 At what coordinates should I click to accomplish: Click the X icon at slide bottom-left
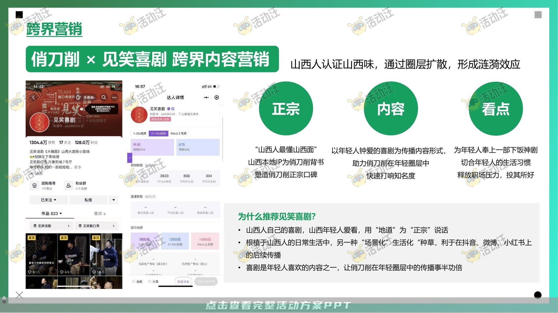tap(19, 295)
